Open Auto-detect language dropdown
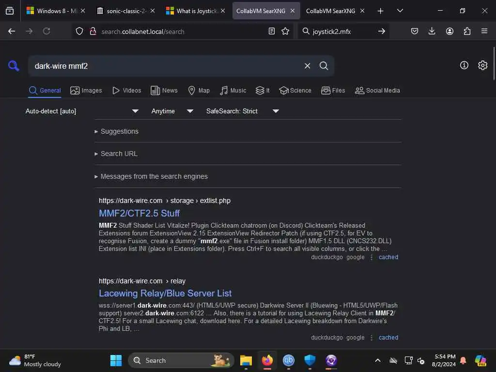 [x=82, y=111]
